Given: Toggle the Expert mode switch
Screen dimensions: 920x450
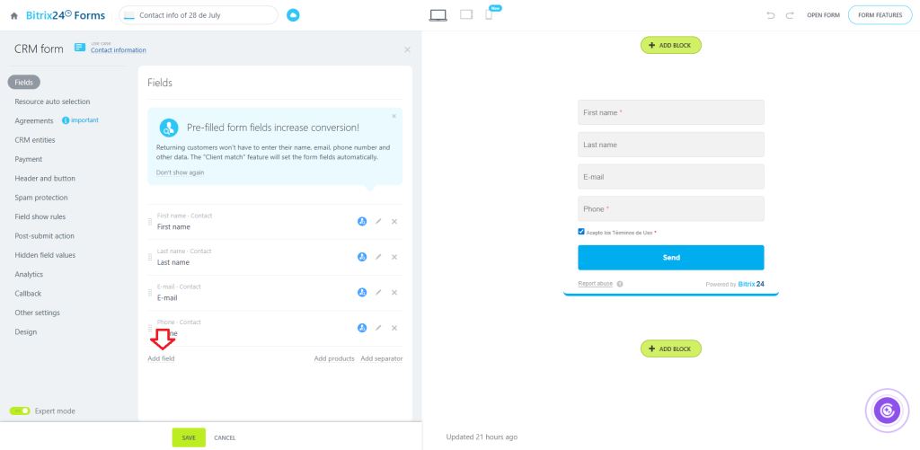Looking at the screenshot, I should coord(20,410).
